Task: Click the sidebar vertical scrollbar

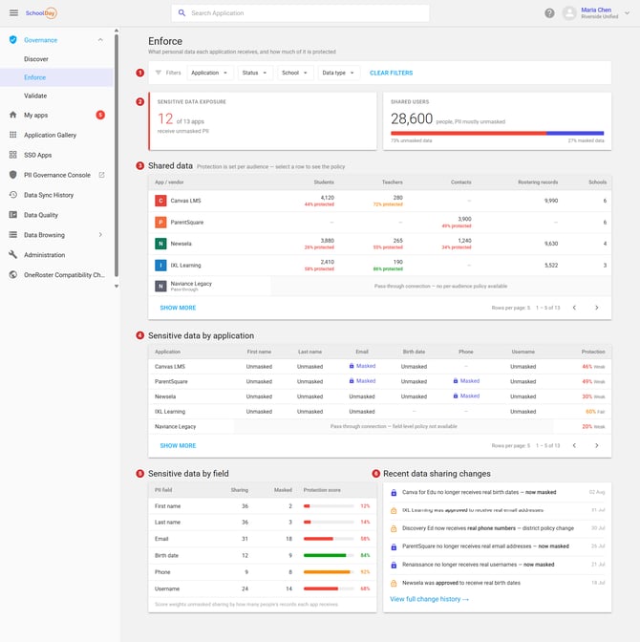Action: [x=117, y=156]
